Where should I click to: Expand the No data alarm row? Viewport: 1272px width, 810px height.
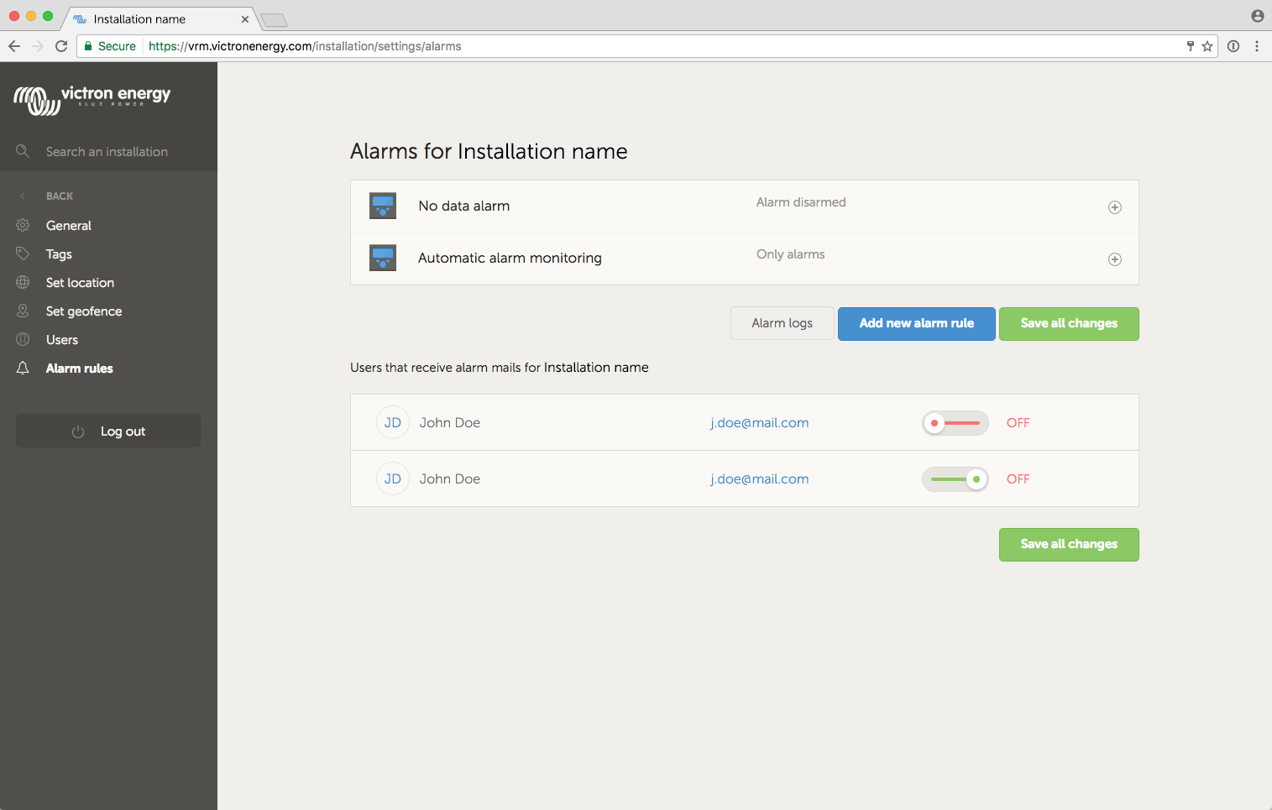click(x=1114, y=207)
